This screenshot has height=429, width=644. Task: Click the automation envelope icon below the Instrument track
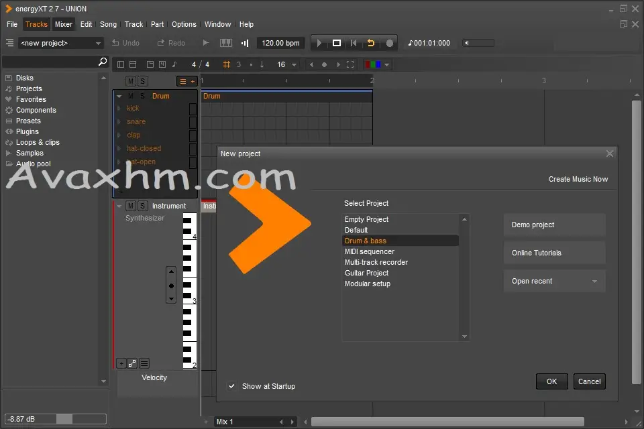coord(132,363)
